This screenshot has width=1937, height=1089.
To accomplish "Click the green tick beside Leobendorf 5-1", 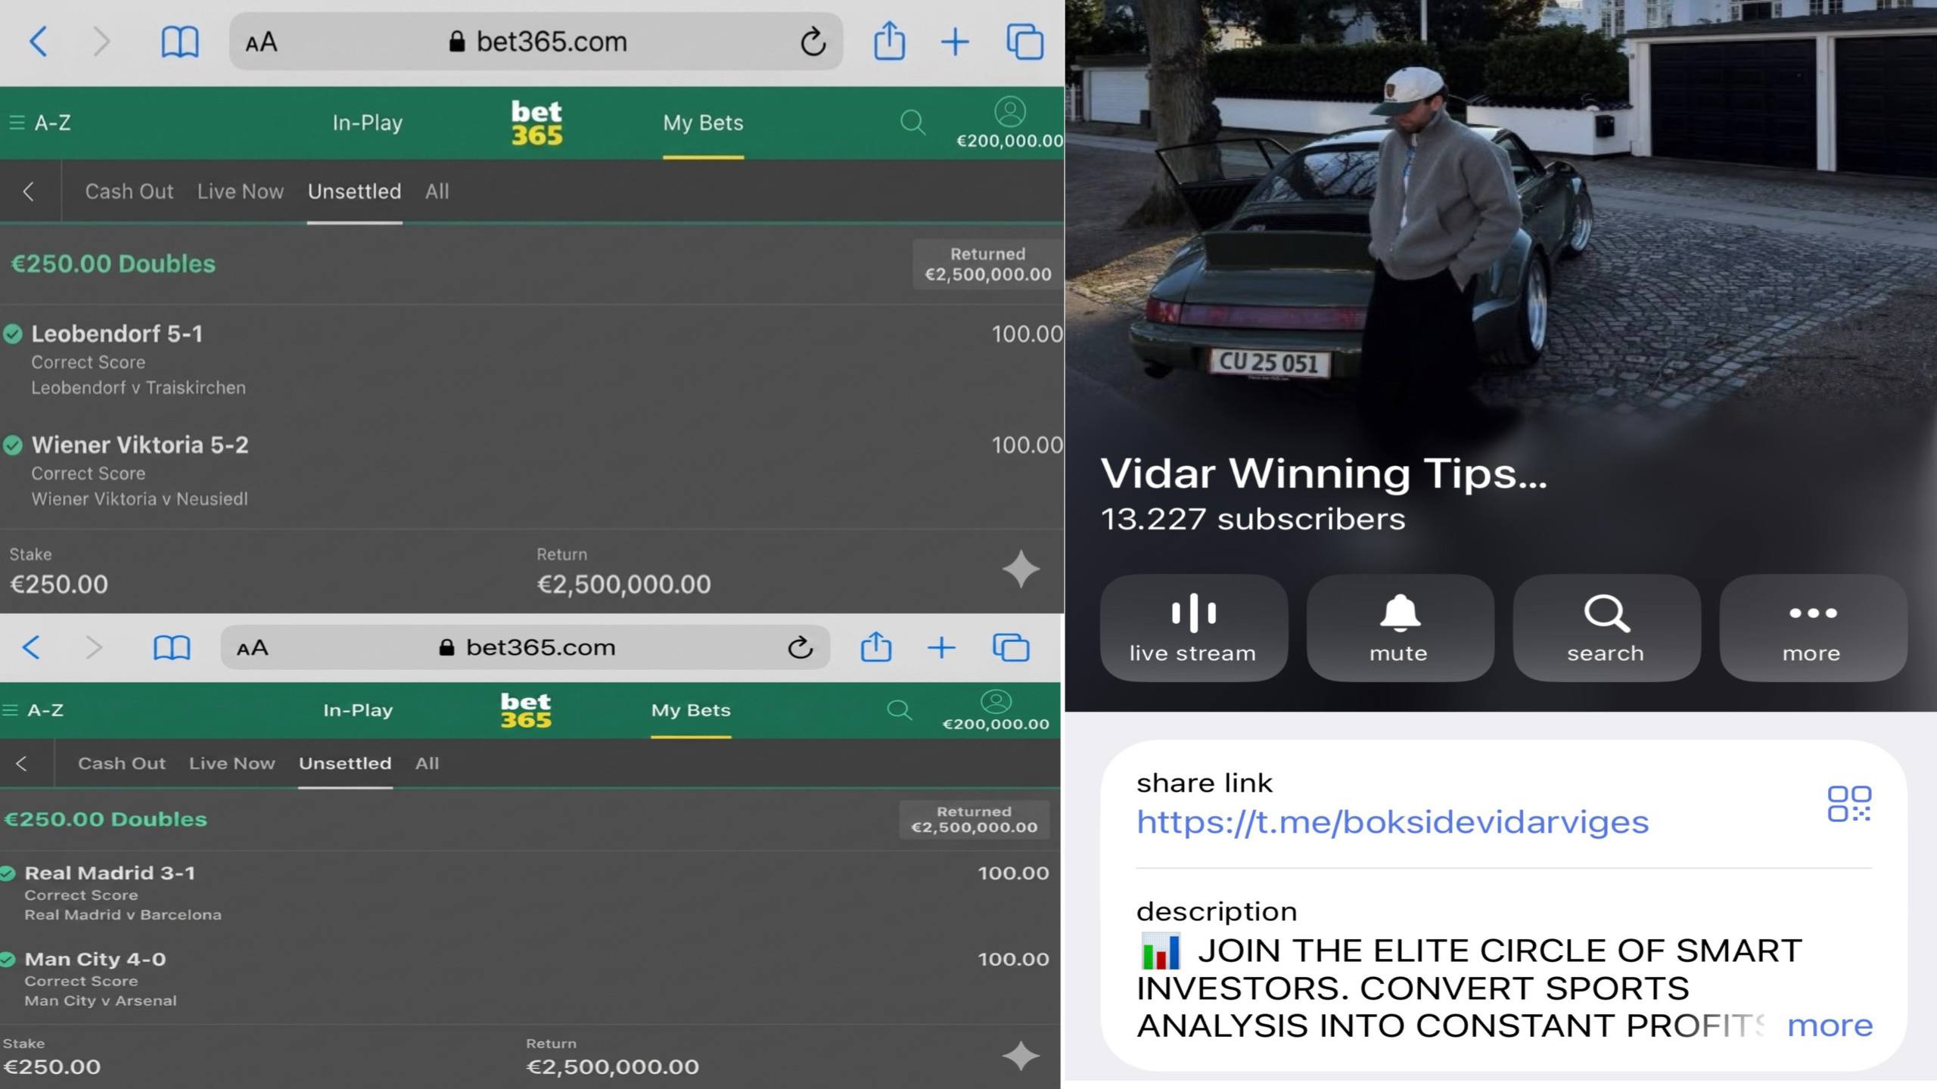I will pos(13,334).
